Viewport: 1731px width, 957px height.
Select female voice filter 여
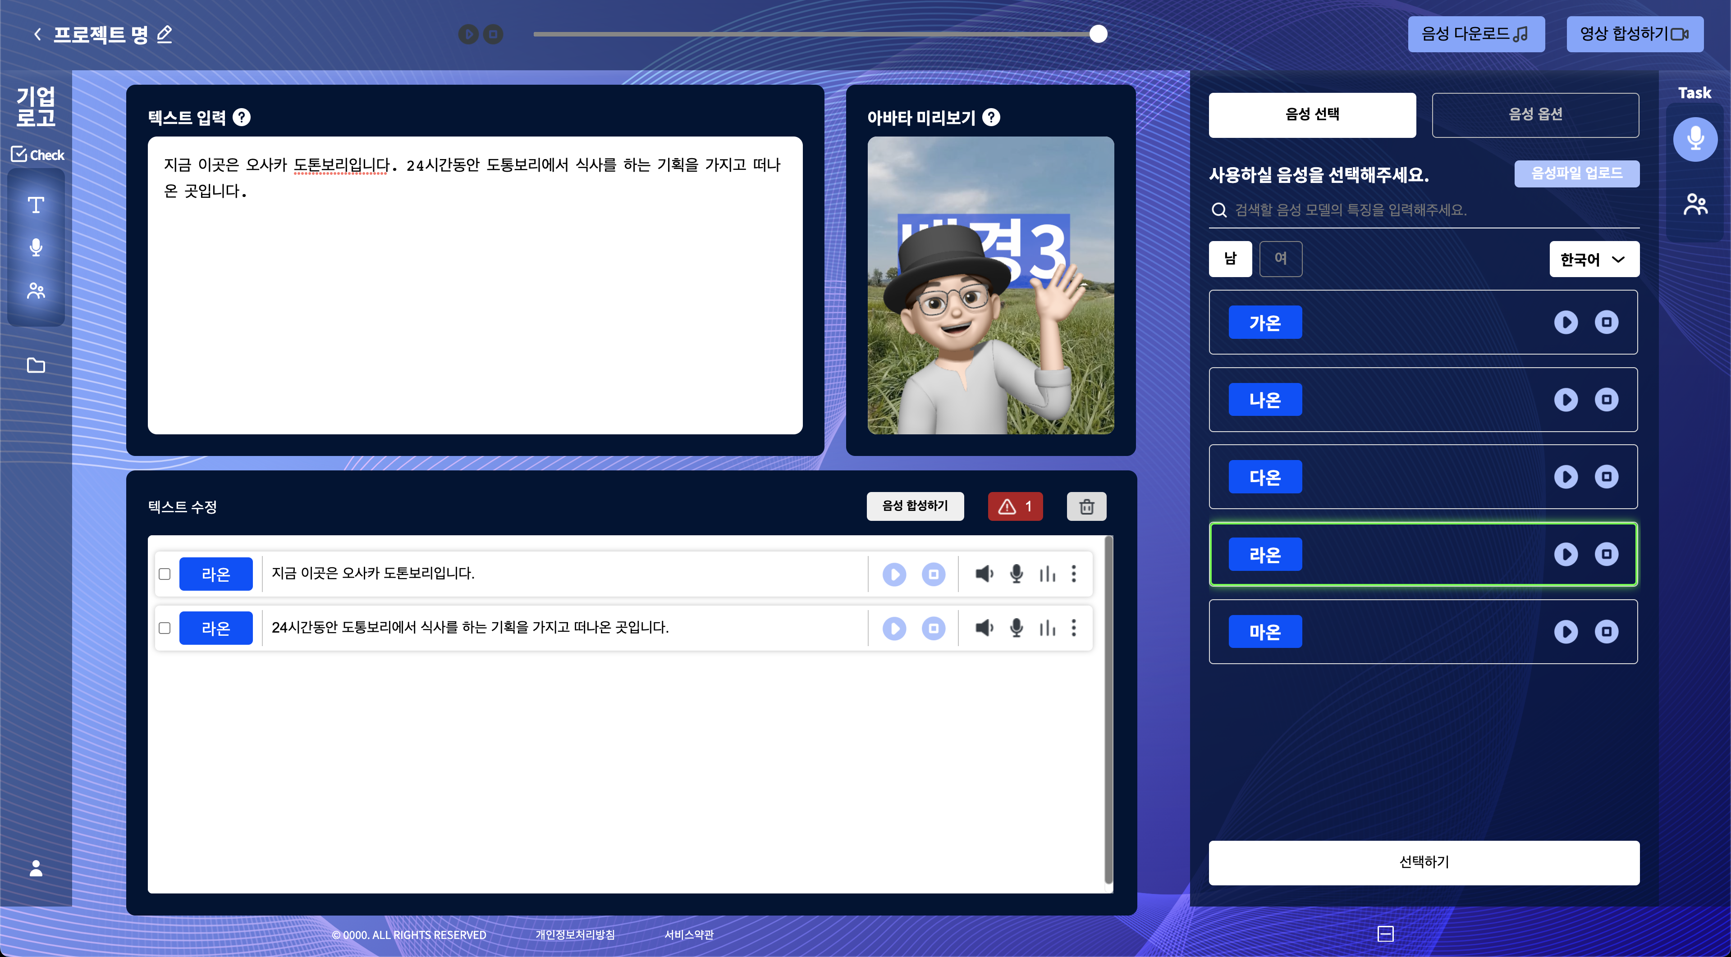coord(1281,259)
